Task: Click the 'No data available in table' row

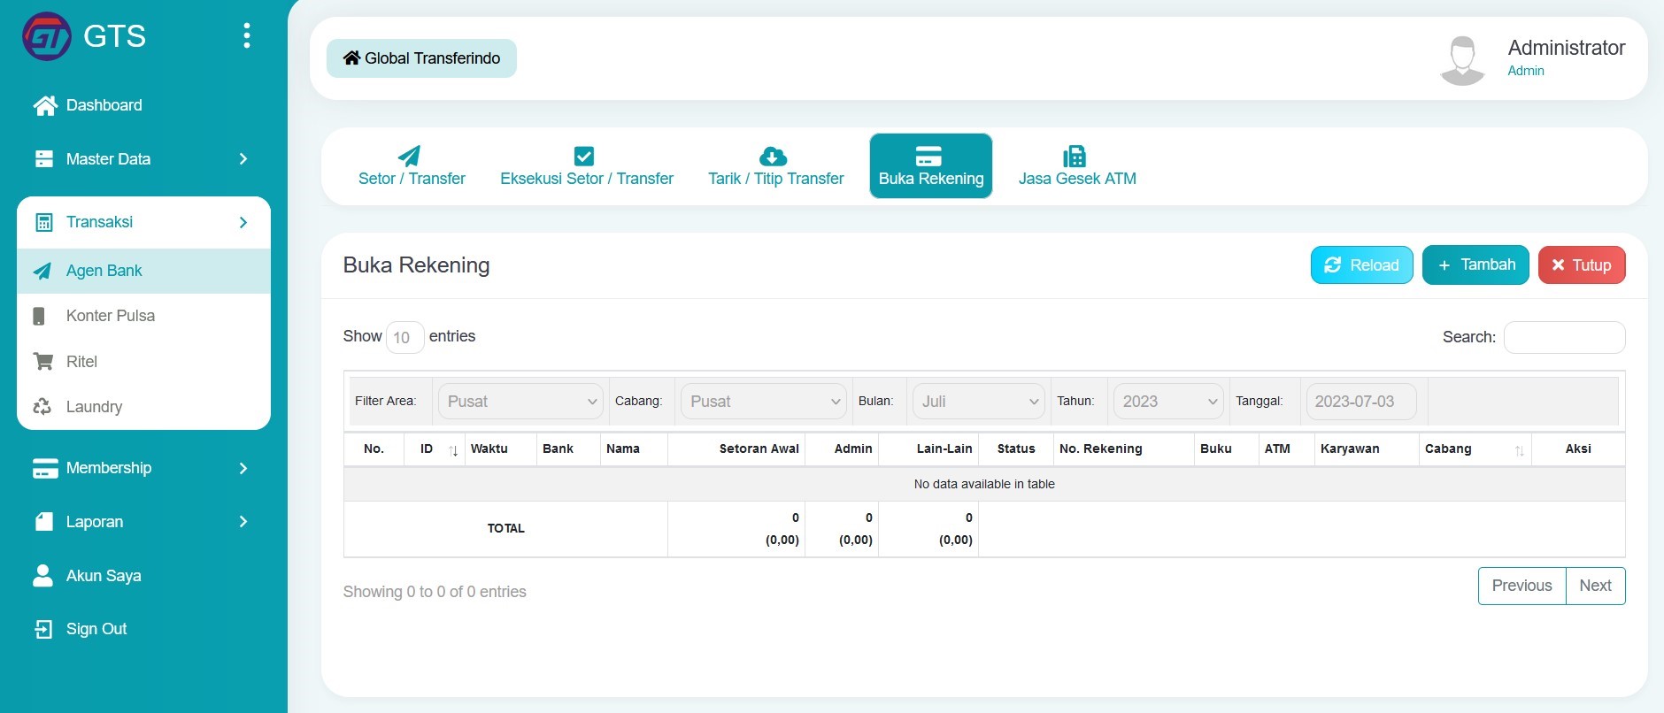Action: [984, 484]
